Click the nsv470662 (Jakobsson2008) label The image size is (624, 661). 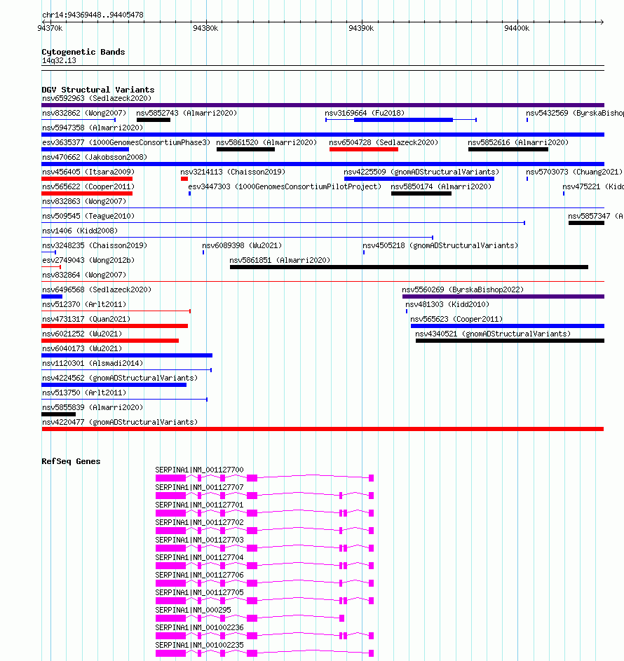click(x=95, y=157)
